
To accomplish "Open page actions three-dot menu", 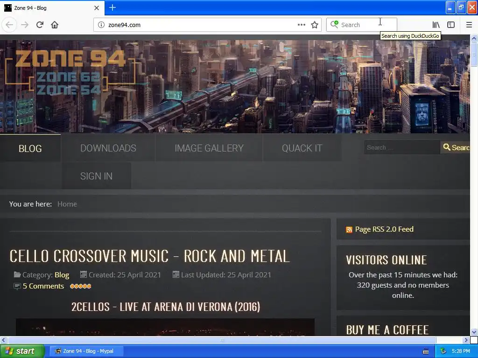I will click(302, 25).
